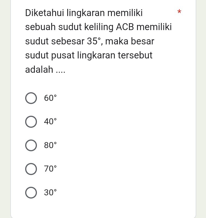The height and width of the screenshot is (218, 206).
Task: Click the text ACB in the question
Action: click(125, 27)
